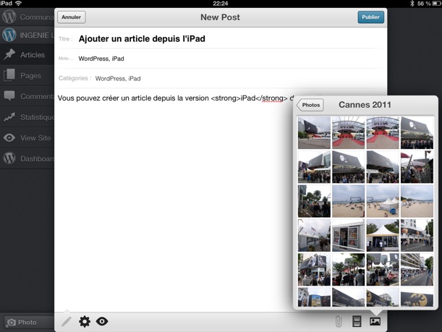Tap the battery indicator icon
This screenshot has height=332, width=442.
coord(437,4)
